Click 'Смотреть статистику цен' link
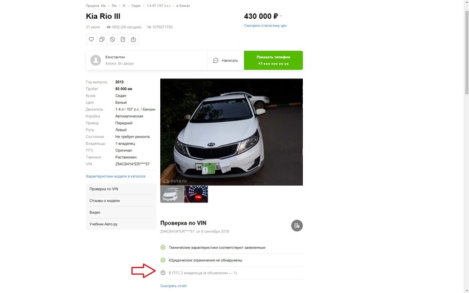469x293 pixels. pos(265,25)
